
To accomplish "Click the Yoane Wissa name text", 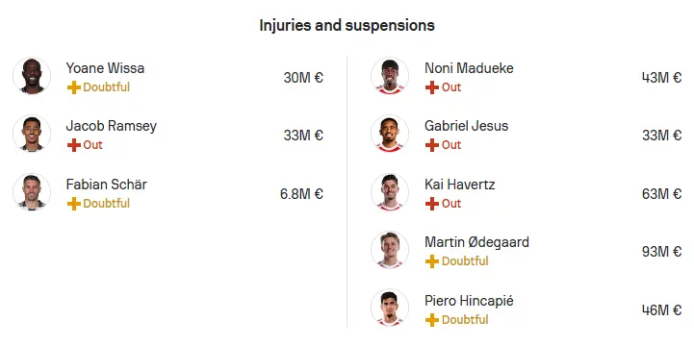I will [x=105, y=68].
